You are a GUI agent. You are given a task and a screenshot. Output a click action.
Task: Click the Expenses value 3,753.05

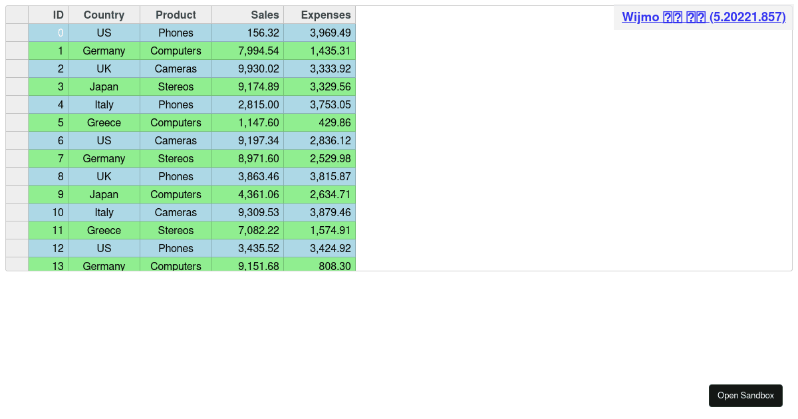[319, 104]
